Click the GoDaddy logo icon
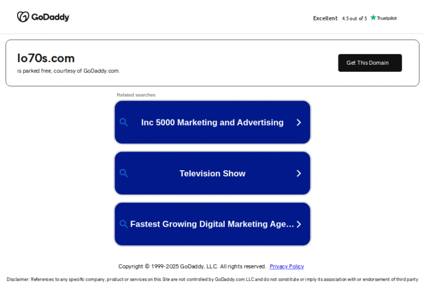 click(x=23, y=17)
